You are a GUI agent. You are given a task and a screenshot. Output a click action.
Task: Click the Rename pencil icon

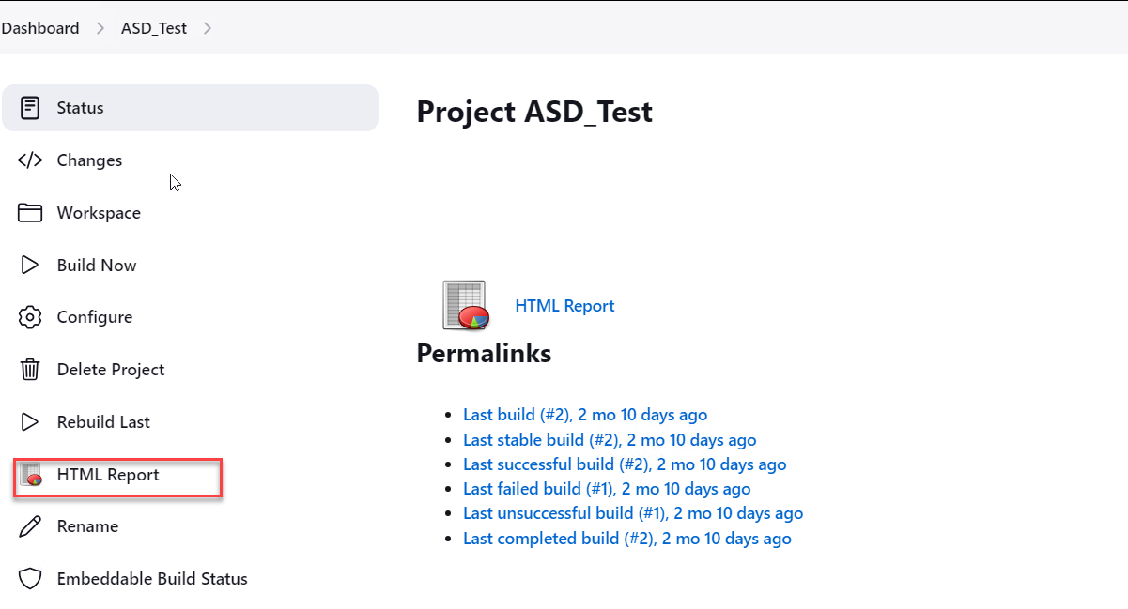29,526
